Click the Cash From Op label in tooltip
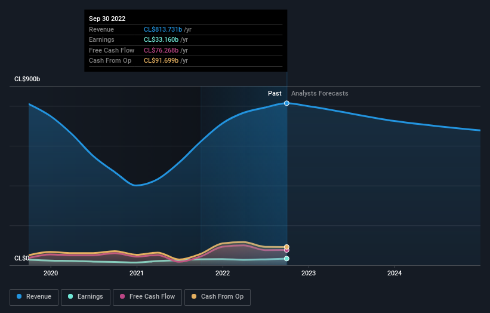 110,61
